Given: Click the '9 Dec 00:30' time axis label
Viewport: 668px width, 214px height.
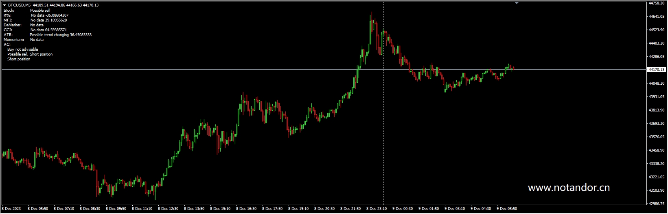Looking at the screenshot, I should 403,209.
